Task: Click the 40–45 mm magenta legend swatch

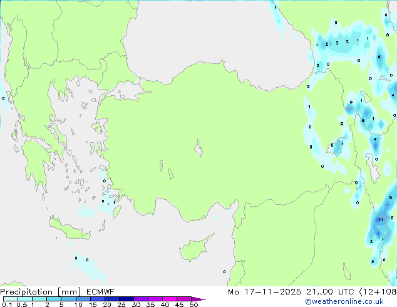Action: (170, 299)
